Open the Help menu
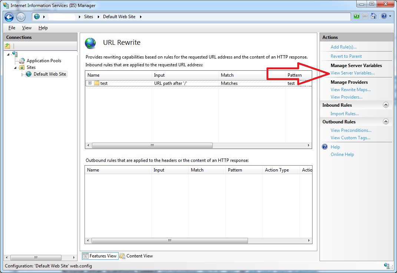The height and width of the screenshot is (273, 397). 43,28
